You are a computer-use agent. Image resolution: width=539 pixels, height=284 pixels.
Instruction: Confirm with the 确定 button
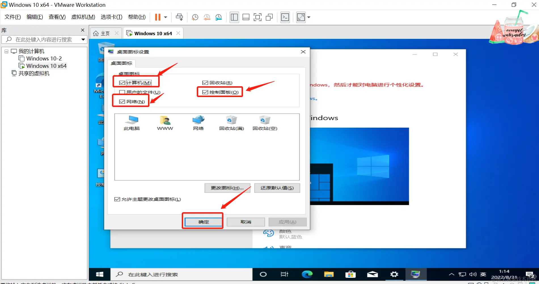204,222
